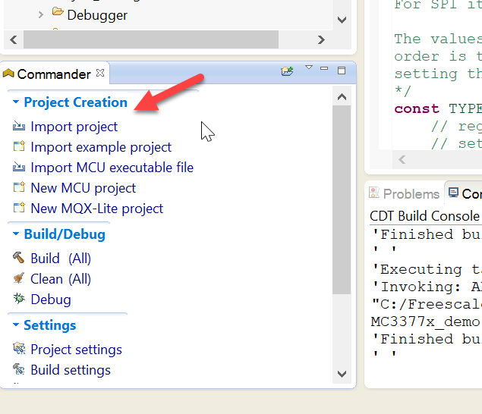Click the Clean (All) broom icon
Image resolution: width=482 pixels, height=414 pixels.
point(19,279)
